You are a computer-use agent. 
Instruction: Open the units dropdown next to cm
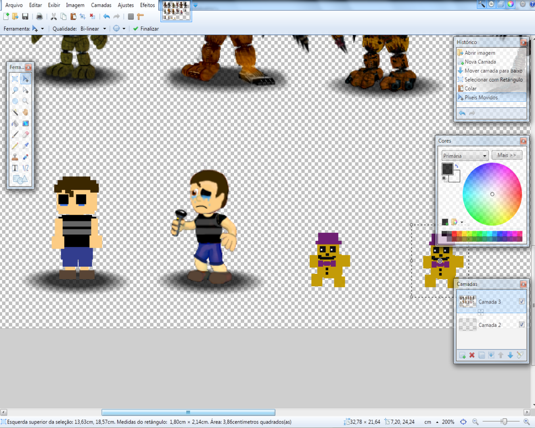[x=437, y=422]
